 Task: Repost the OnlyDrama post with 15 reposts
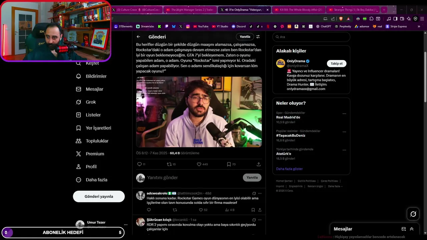tap(169, 164)
